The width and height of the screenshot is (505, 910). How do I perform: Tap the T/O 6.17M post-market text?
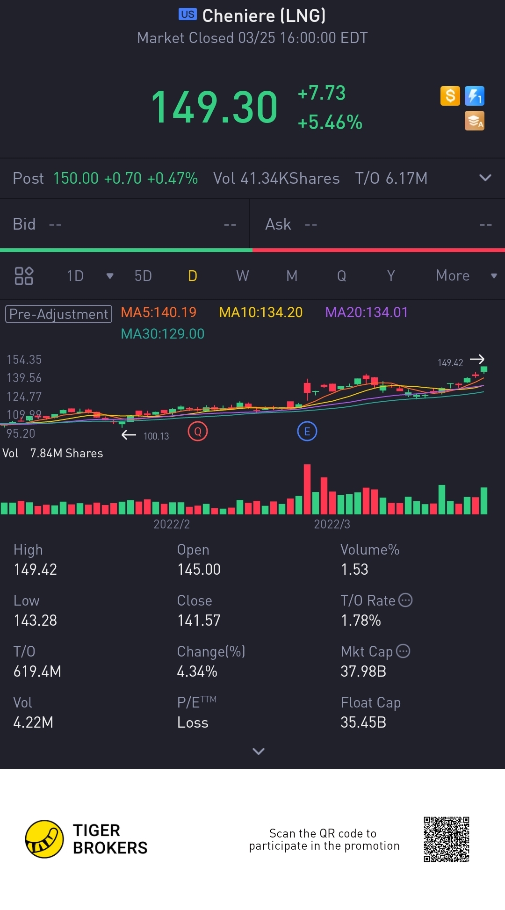tap(391, 178)
